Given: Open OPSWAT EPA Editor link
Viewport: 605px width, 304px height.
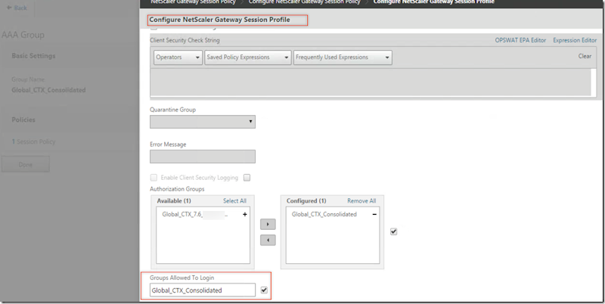Looking at the screenshot, I should point(520,40).
